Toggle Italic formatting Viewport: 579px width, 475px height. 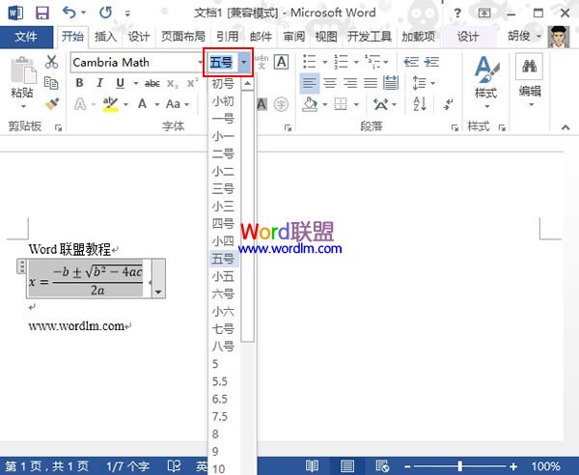tap(99, 83)
